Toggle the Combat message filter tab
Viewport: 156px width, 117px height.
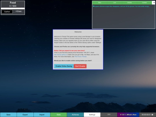click(x=144, y=3)
